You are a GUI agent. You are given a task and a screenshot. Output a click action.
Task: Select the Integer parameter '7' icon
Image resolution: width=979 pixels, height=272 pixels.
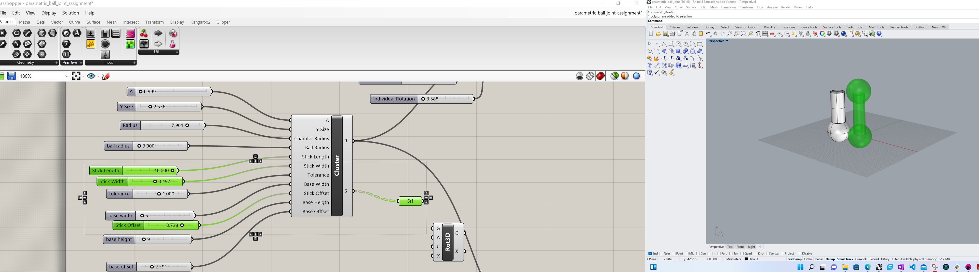67,44
